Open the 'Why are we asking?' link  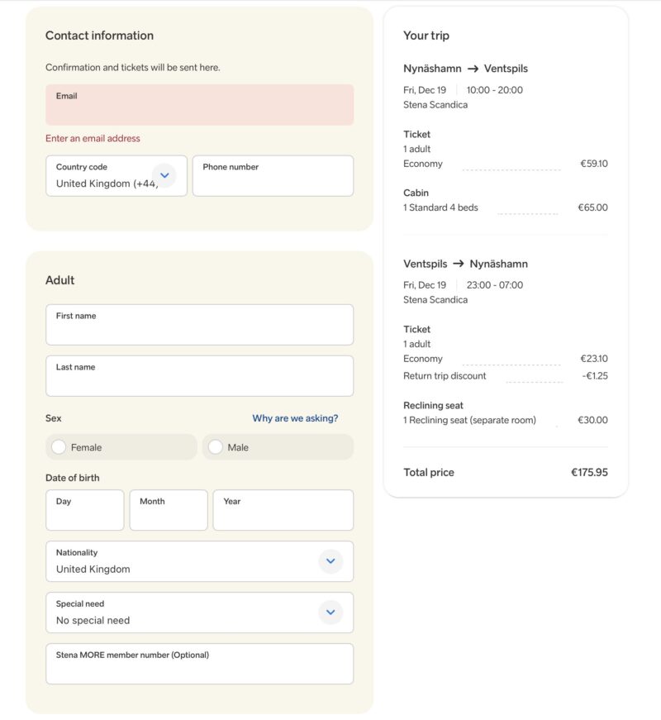[x=295, y=418]
